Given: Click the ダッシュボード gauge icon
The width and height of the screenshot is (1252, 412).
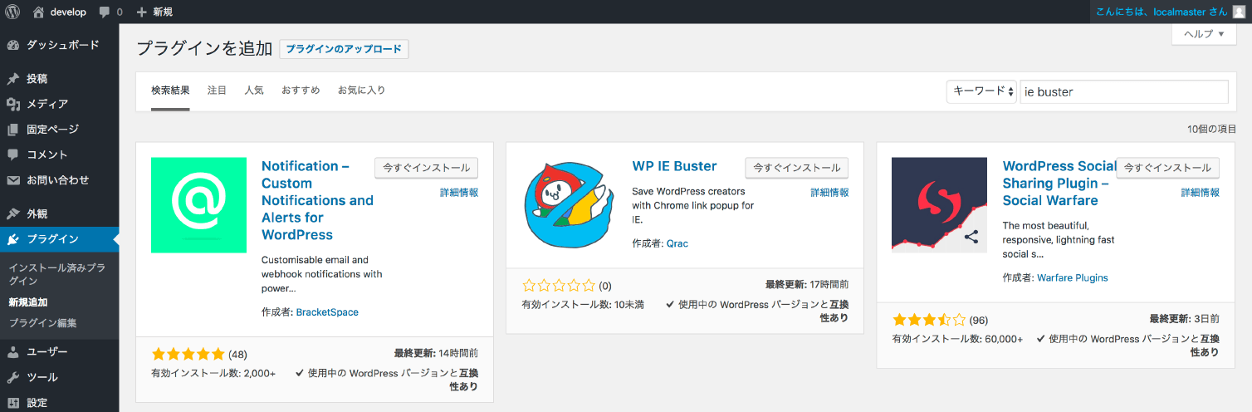Looking at the screenshot, I should [x=13, y=45].
